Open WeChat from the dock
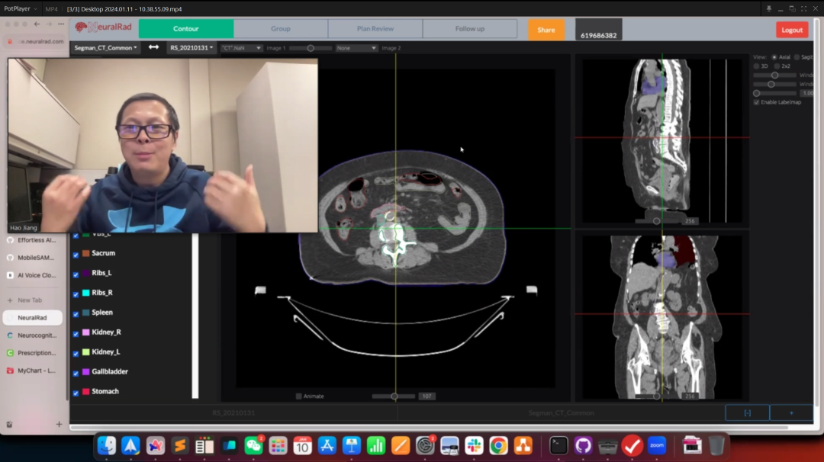824x462 pixels. click(x=253, y=446)
